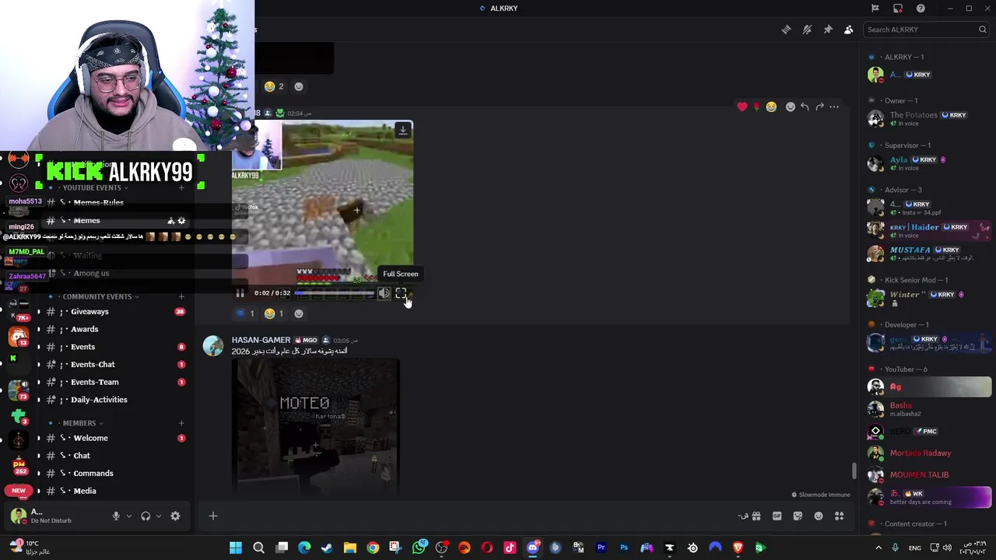The height and width of the screenshot is (560, 996).
Task: Open the apps launcher in message bar
Action: 840,516
